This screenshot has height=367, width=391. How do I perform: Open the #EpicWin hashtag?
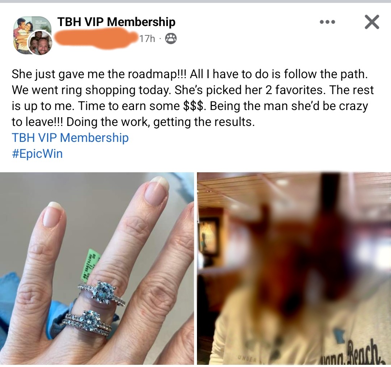pyautogui.click(x=37, y=153)
